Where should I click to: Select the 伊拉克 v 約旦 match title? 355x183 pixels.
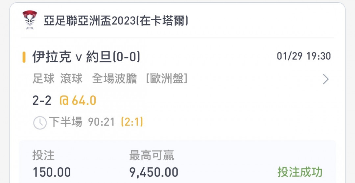click(x=86, y=56)
